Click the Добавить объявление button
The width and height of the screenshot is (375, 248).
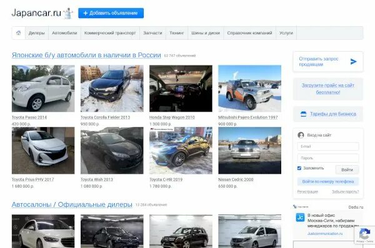111,13
